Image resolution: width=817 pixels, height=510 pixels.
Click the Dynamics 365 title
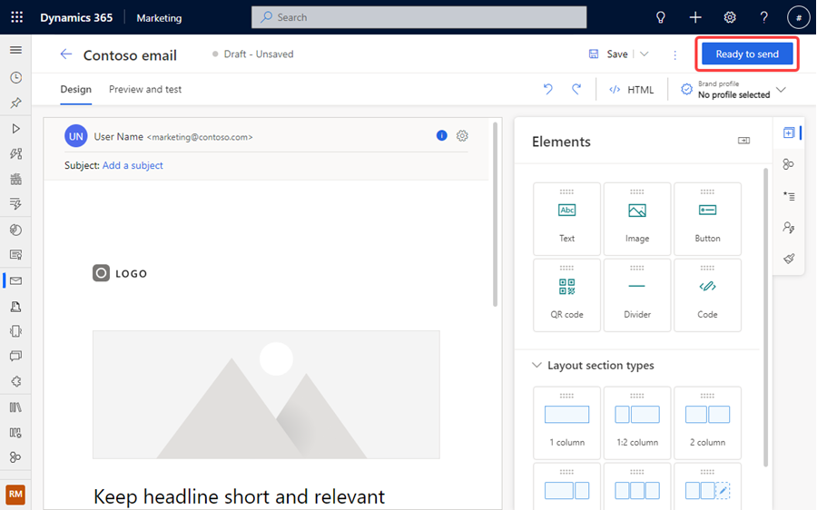coord(76,18)
